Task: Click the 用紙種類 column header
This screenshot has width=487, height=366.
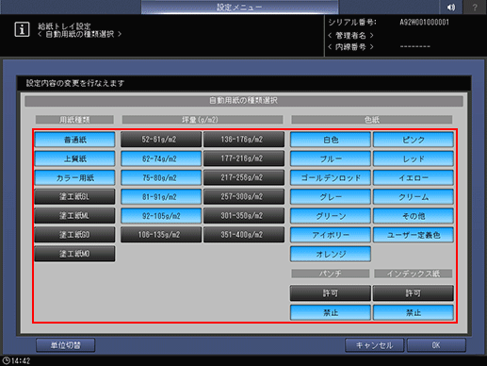Action: (74, 120)
